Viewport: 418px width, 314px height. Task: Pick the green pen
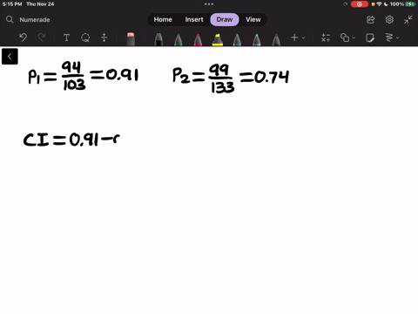pos(179,40)
